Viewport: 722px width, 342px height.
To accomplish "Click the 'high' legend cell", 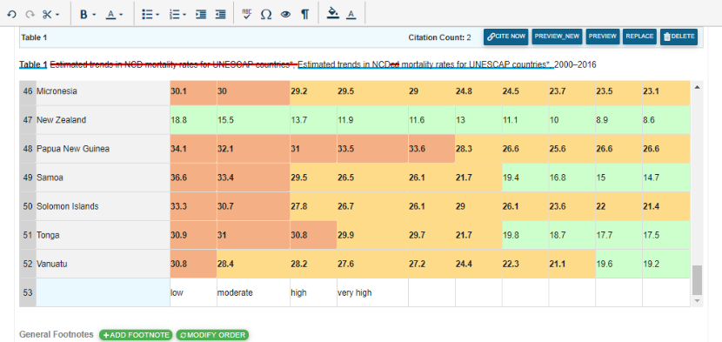I will click(x=313, y=292).
